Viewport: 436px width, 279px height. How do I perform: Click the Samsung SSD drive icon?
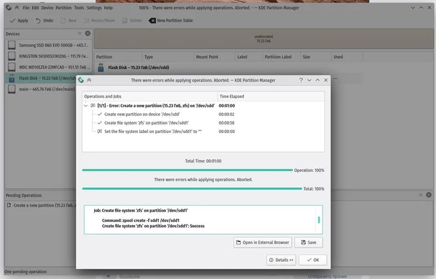[x=12, y=45]
